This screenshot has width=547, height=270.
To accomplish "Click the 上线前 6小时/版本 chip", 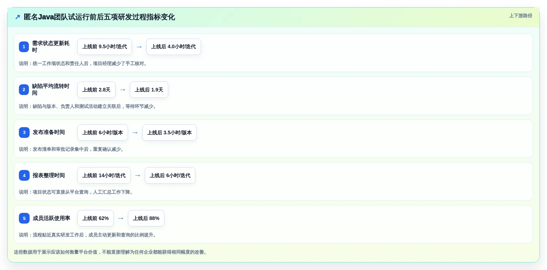I will pyautogui.click(x=103, y=132).
